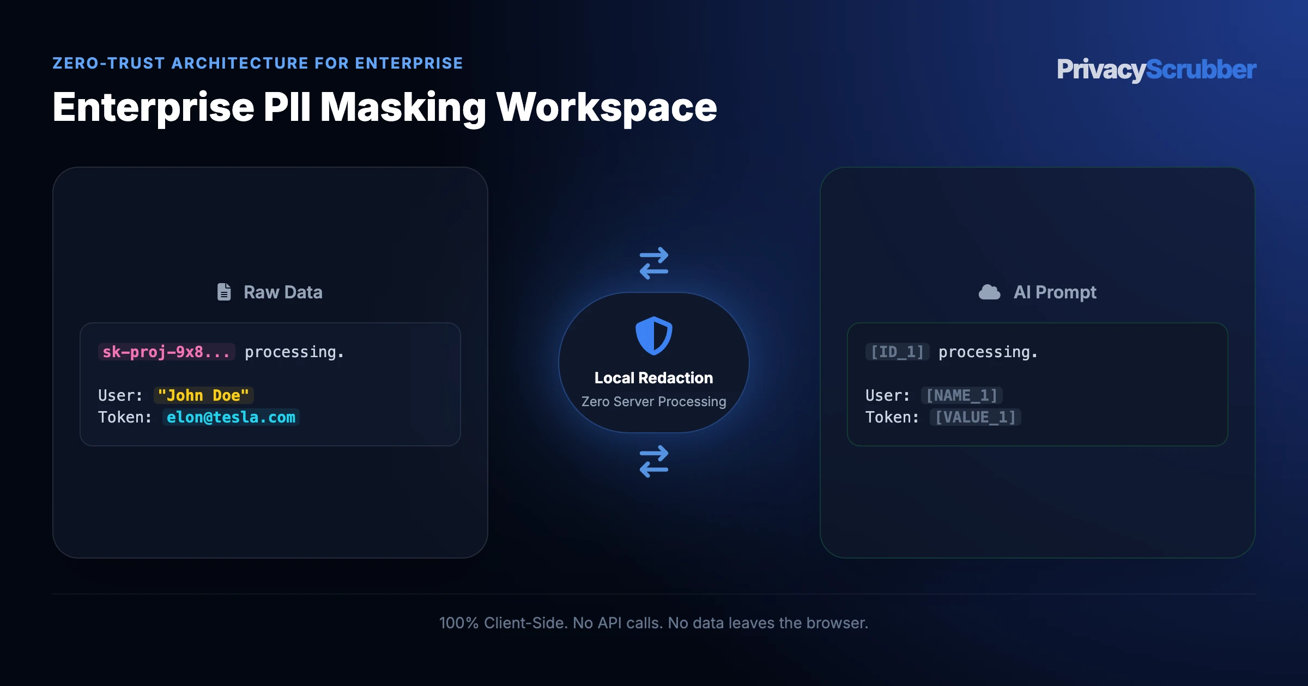Image resolution: width=1308 pixels, height=686 pixels.
Task: Click the swap arrows below Local Redaction
Action: click(654, 462)
